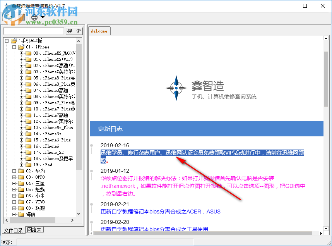332x246 pixels.
Task: Expand the 05、魅族 node
Action: pyautogui.click(x=14, y=189)
